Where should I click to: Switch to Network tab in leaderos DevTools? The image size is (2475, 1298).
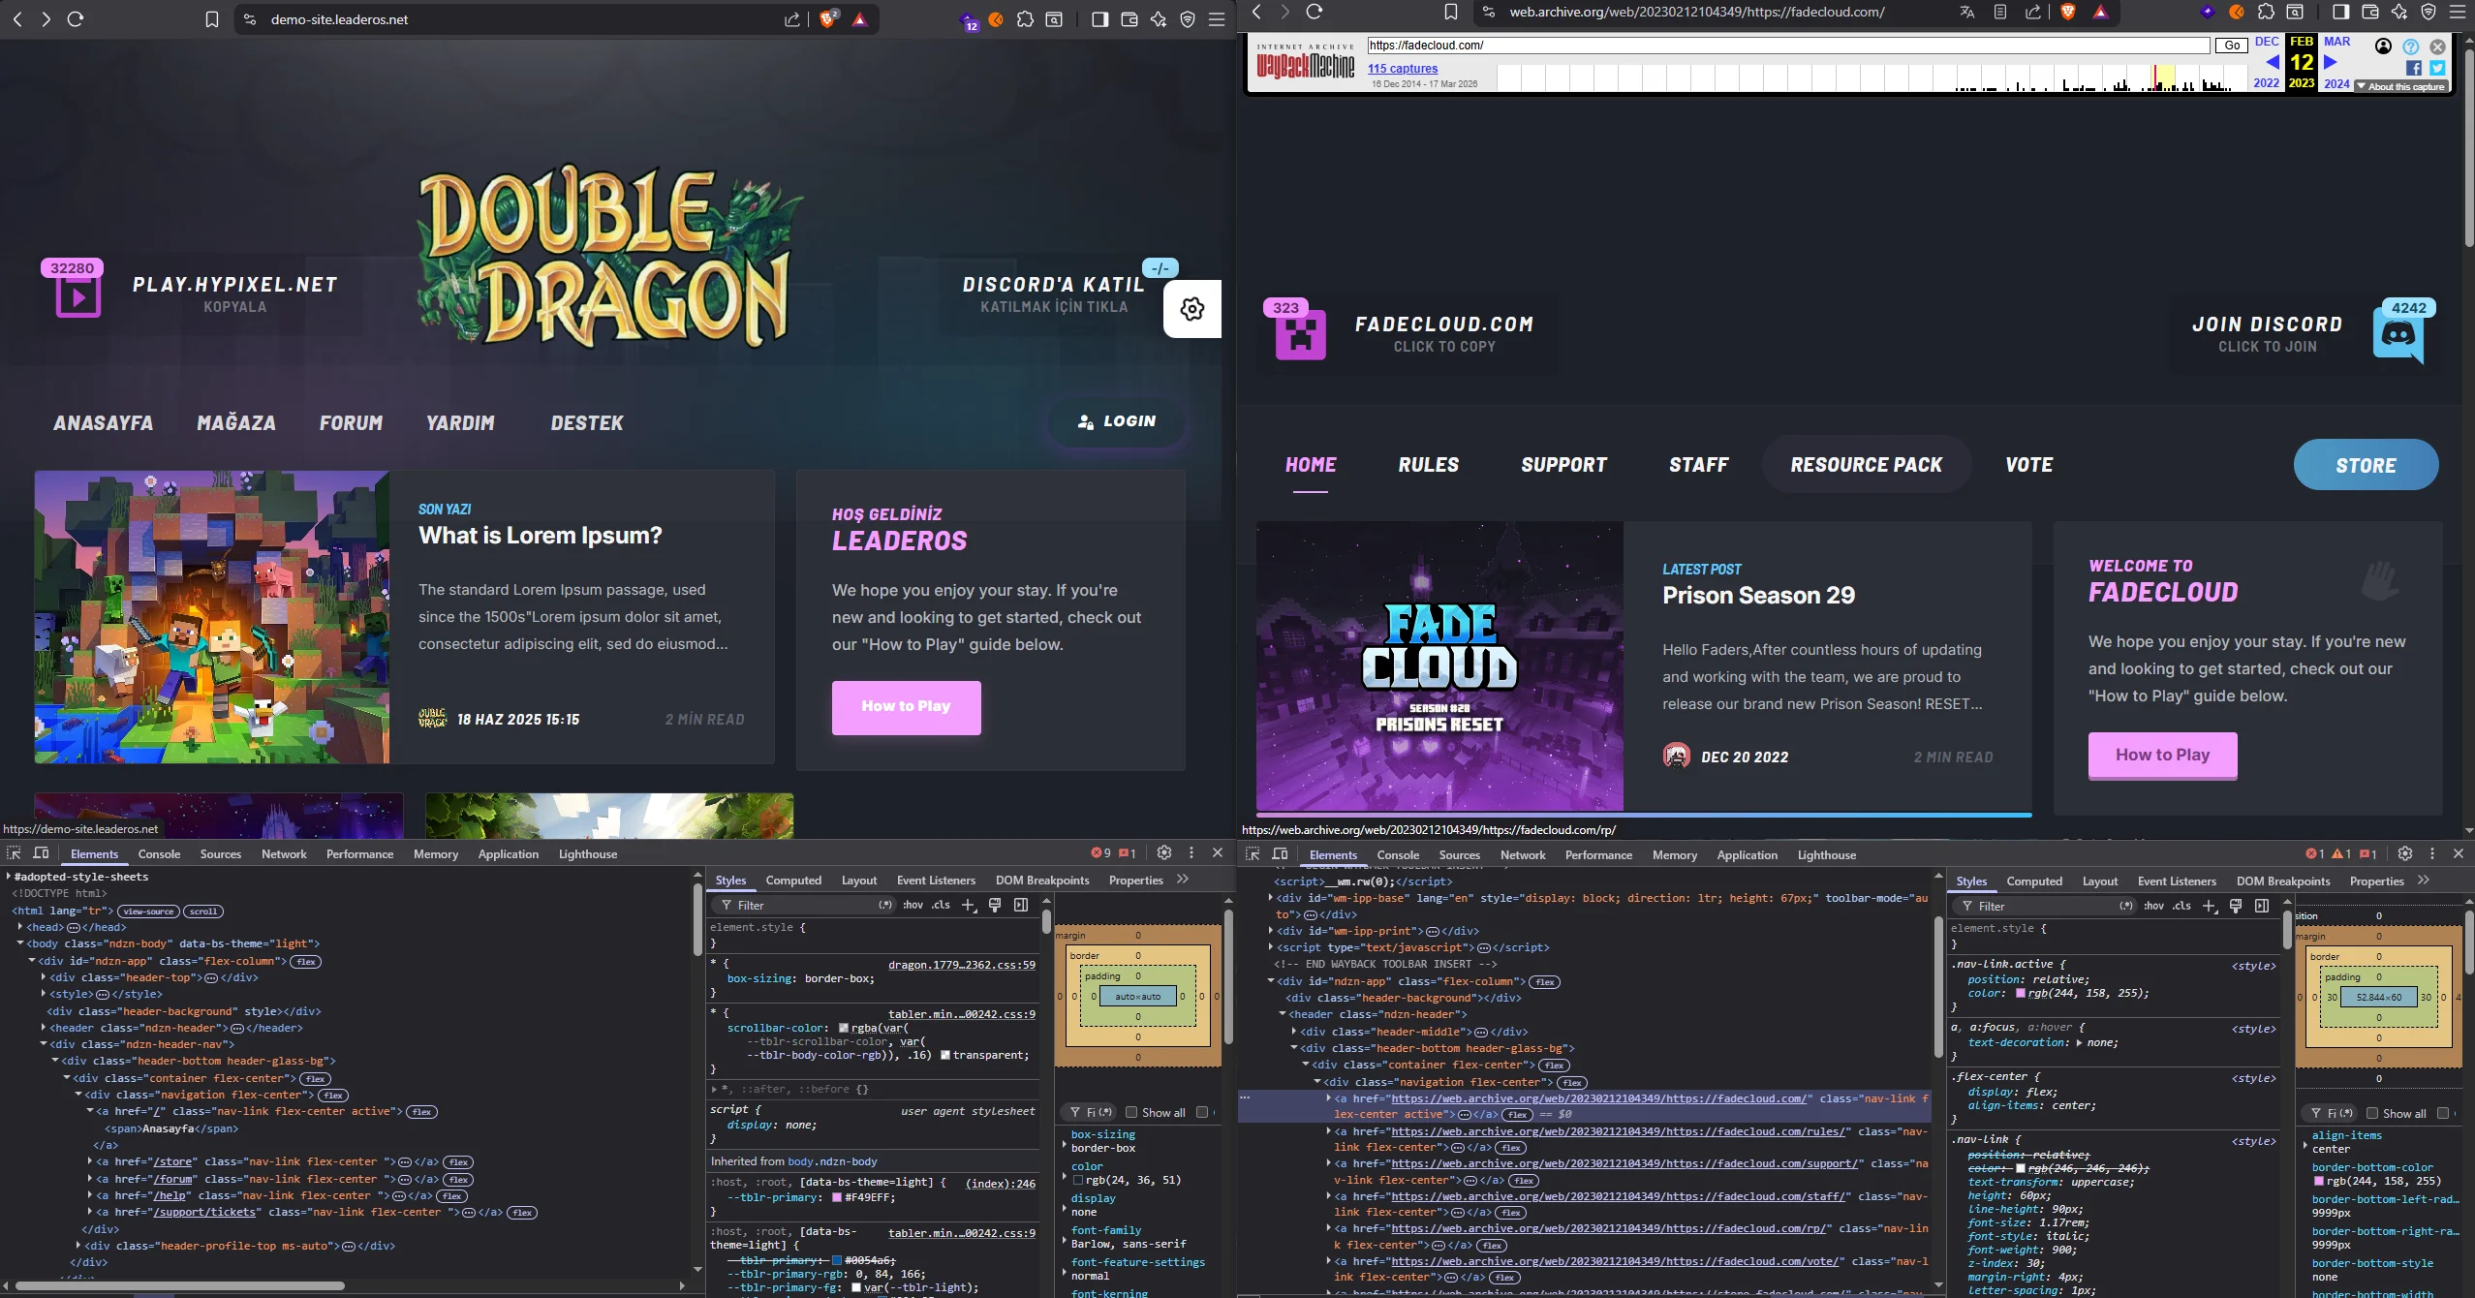[284, 853]
